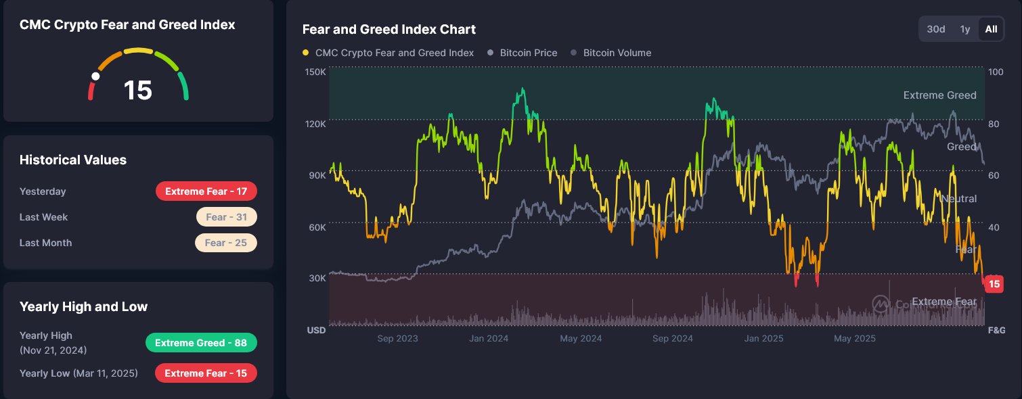Toggle the CMC Crypto Fear and Greed Index legend dot
The image size is (1022, 399).
coord(306,53)
